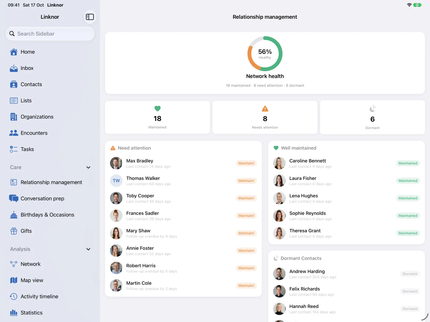
Task: Open the Map view icon
Action: pos(14,280)
